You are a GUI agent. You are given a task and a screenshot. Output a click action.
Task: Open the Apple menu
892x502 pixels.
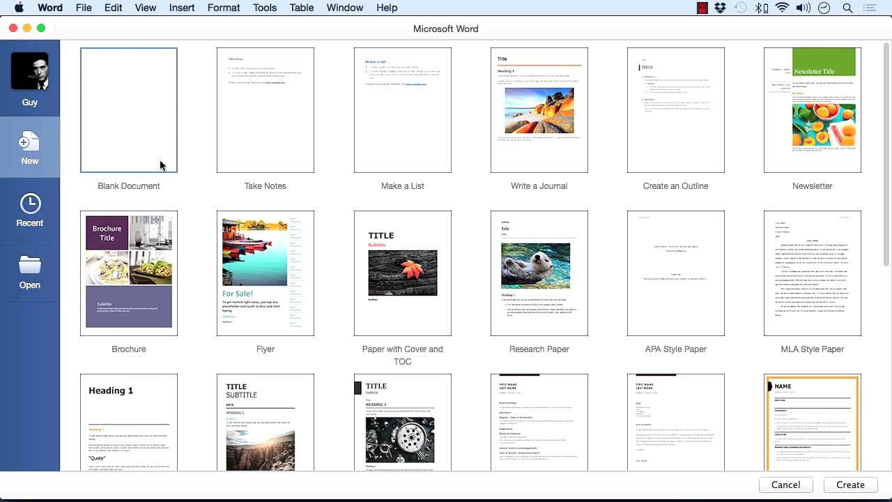(19, 8)
